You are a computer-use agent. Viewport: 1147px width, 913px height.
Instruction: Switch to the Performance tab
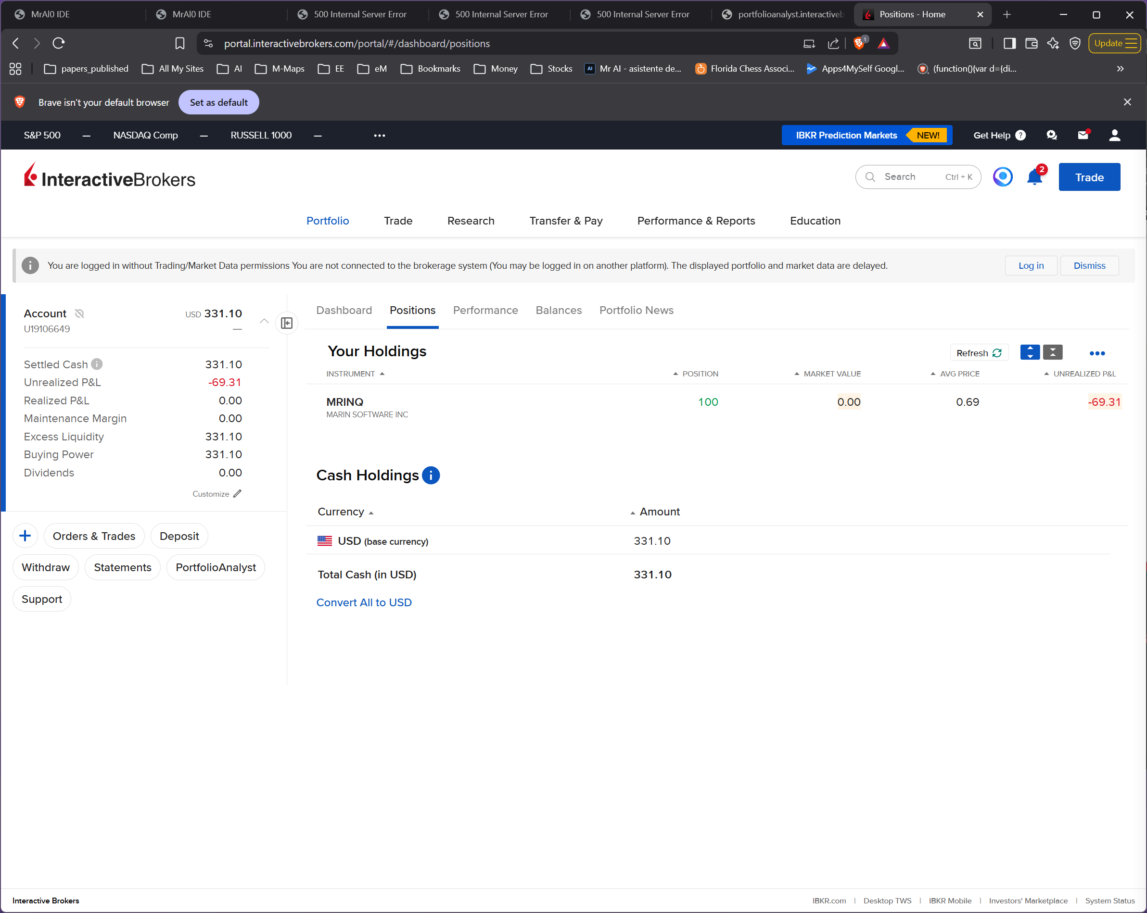[485, 310]
